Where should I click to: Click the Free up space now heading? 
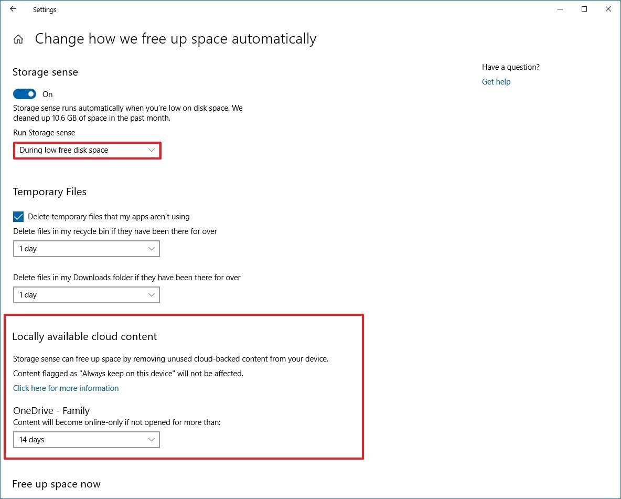56,484
